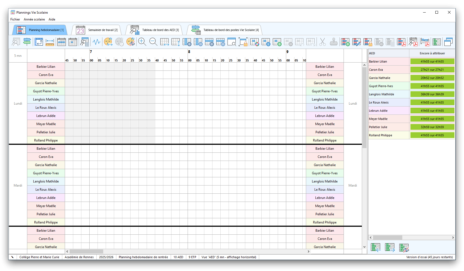Click the bed with PDF export icon
This screenshot has width=464, height=271.
point(425,42)
